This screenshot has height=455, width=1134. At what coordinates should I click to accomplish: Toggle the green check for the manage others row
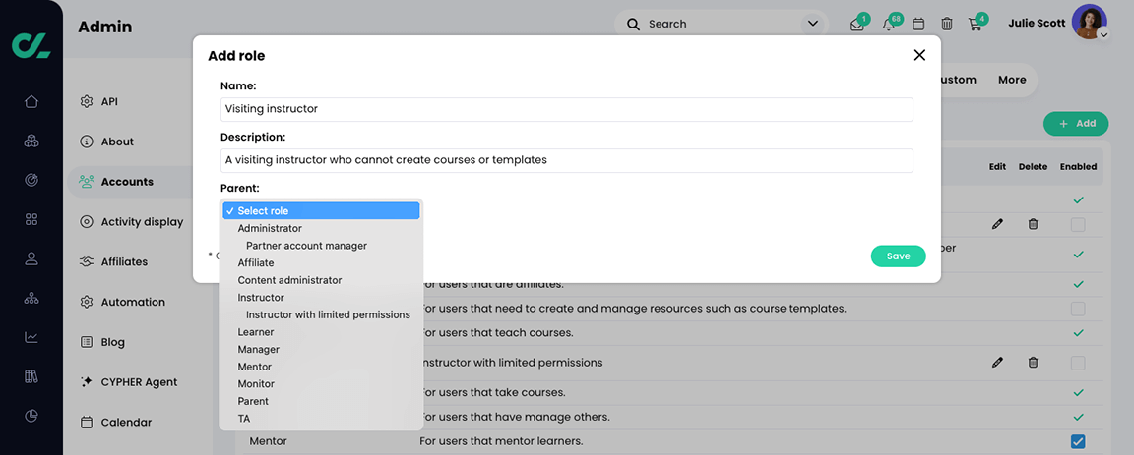click(x=1078, y=417)
